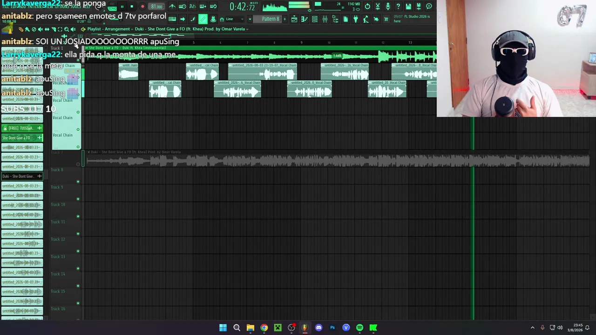Select the playlist Delete tool icon

34,29
